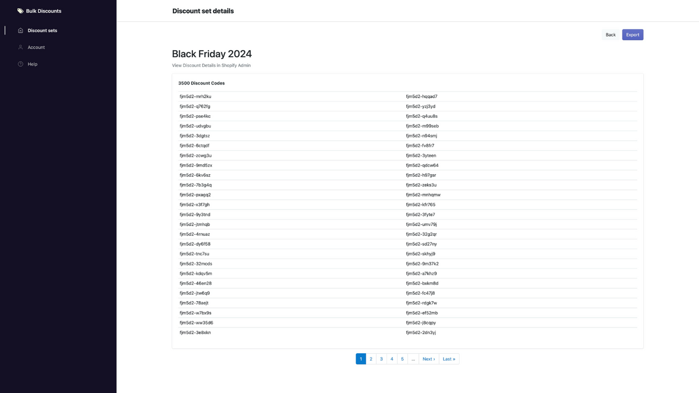Click the Black Friday 2024 title

(211, 53)
